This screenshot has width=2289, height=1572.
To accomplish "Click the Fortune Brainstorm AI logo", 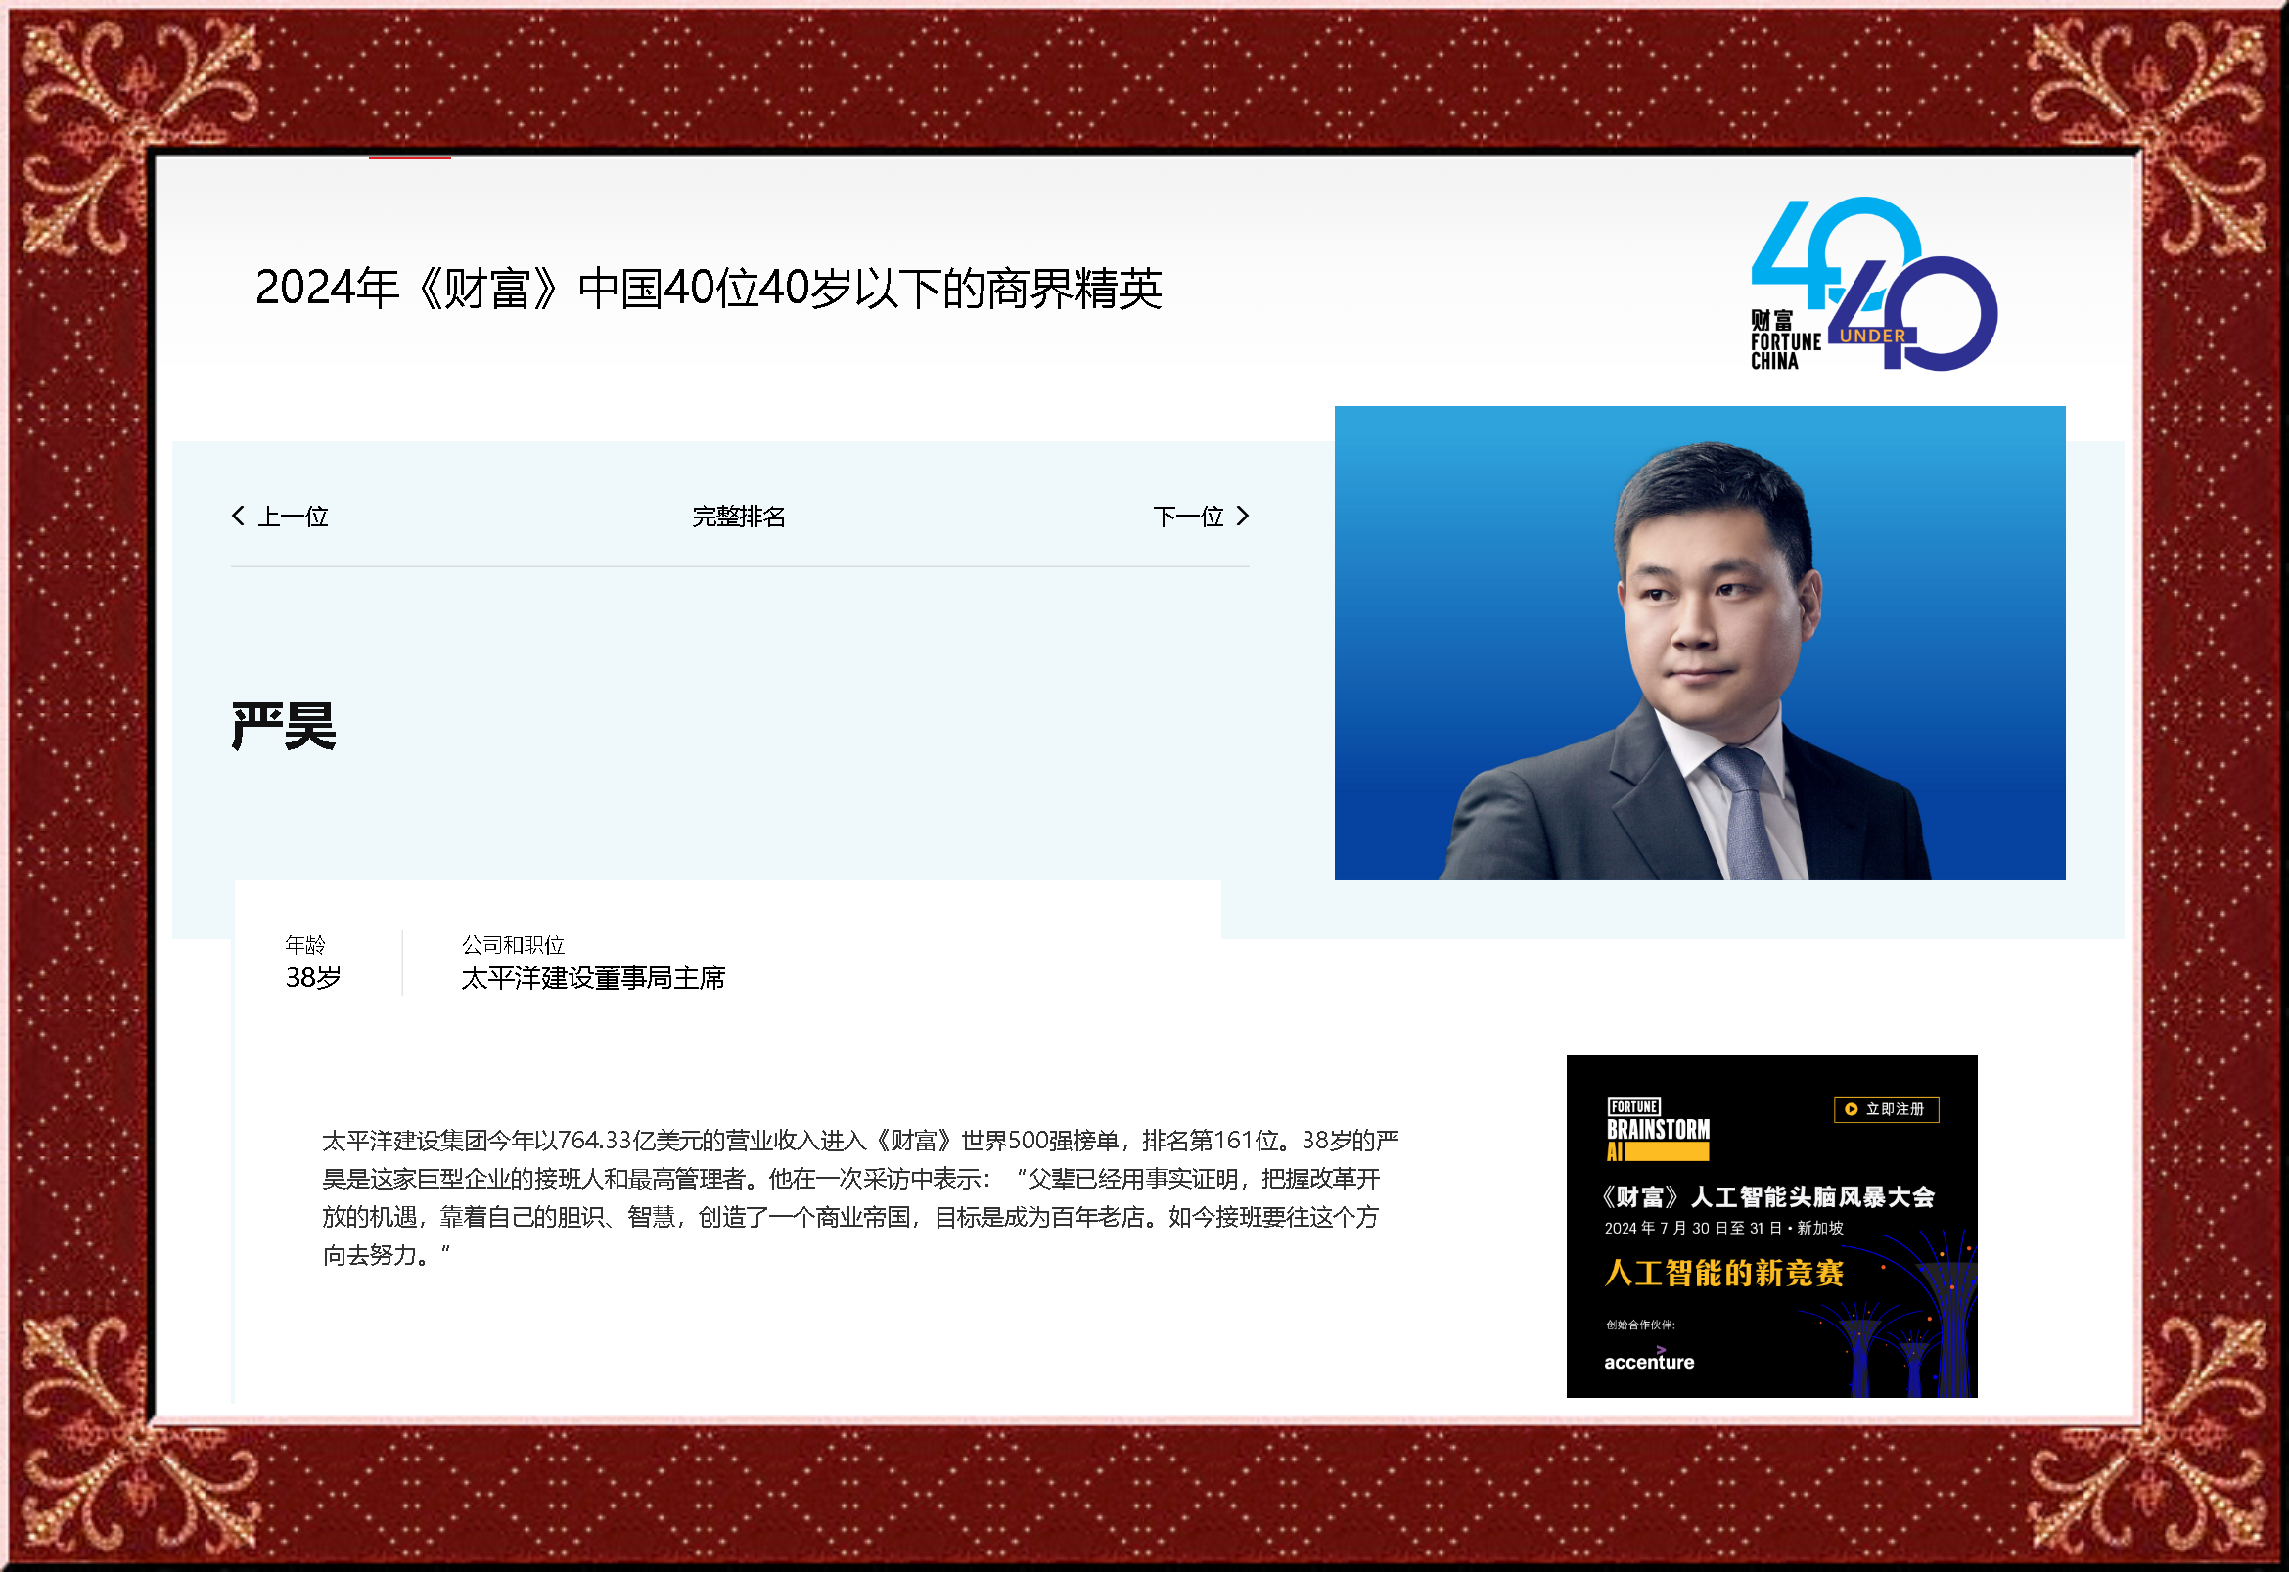I will click(x=1658, y=1130).
